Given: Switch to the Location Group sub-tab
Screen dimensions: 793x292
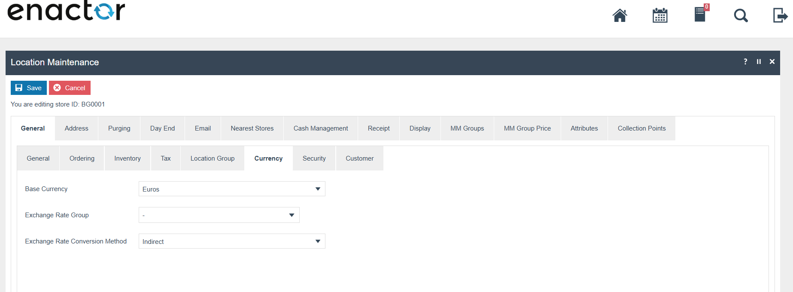Looking at the screenshot, I should tap(213, 158).
